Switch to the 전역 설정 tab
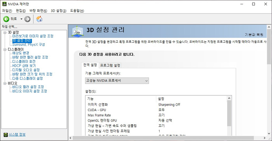Image resolution: width=272 pixels, height=141 pixels. (x=90, y=65)
